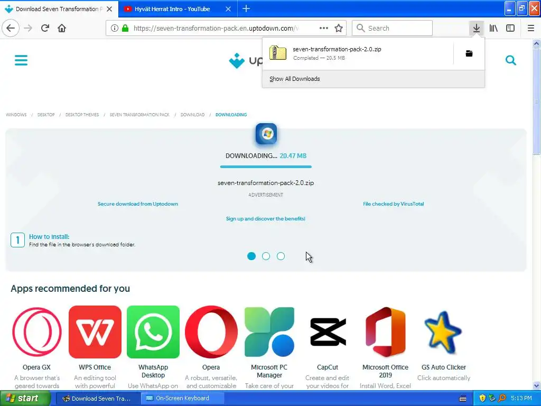Close the Hyvät Herrat YouTube tab
The height and width of the screenshot is (406, 541).
(228, 9)
